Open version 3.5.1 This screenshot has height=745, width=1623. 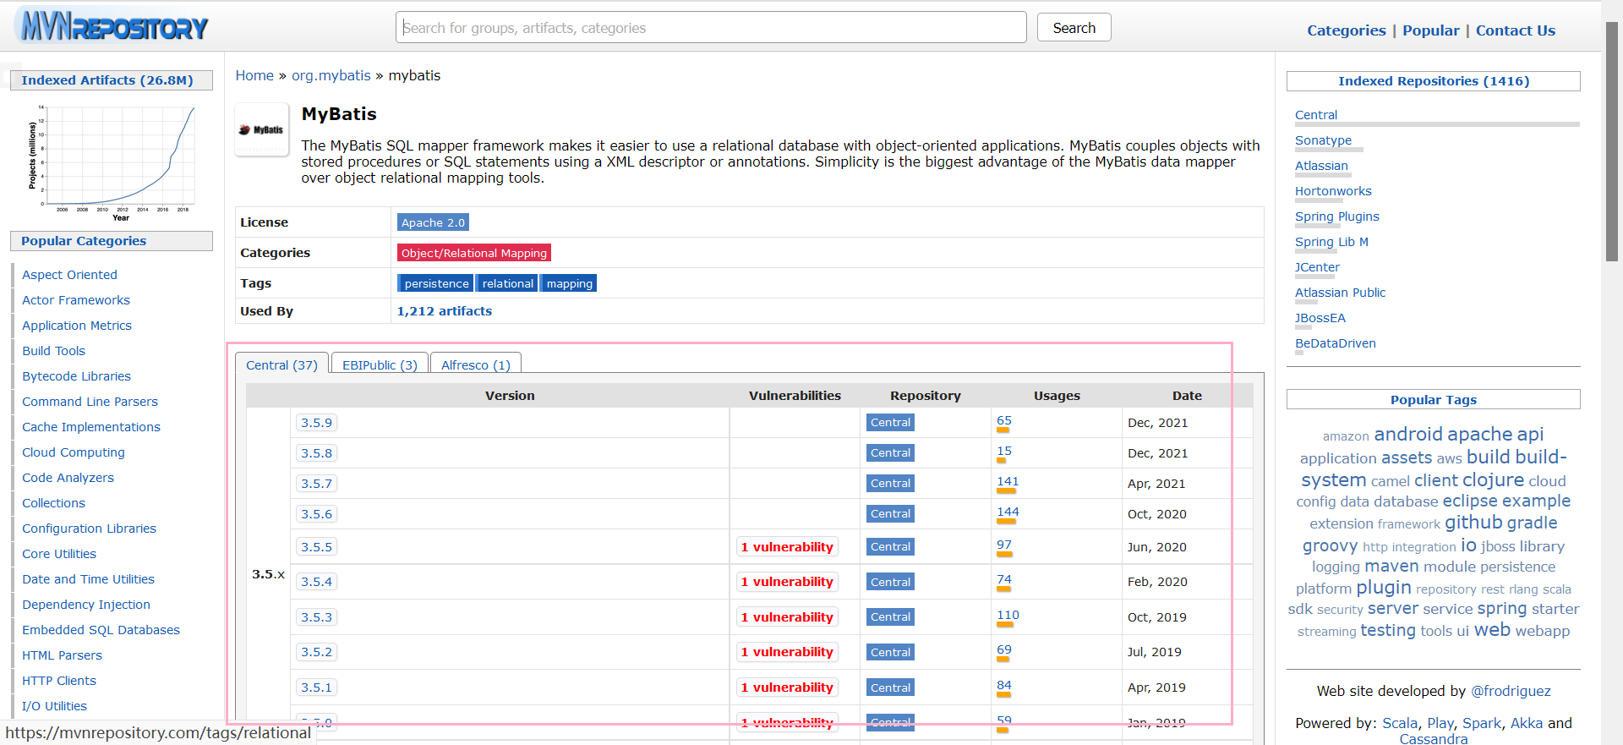pos(316,687)
